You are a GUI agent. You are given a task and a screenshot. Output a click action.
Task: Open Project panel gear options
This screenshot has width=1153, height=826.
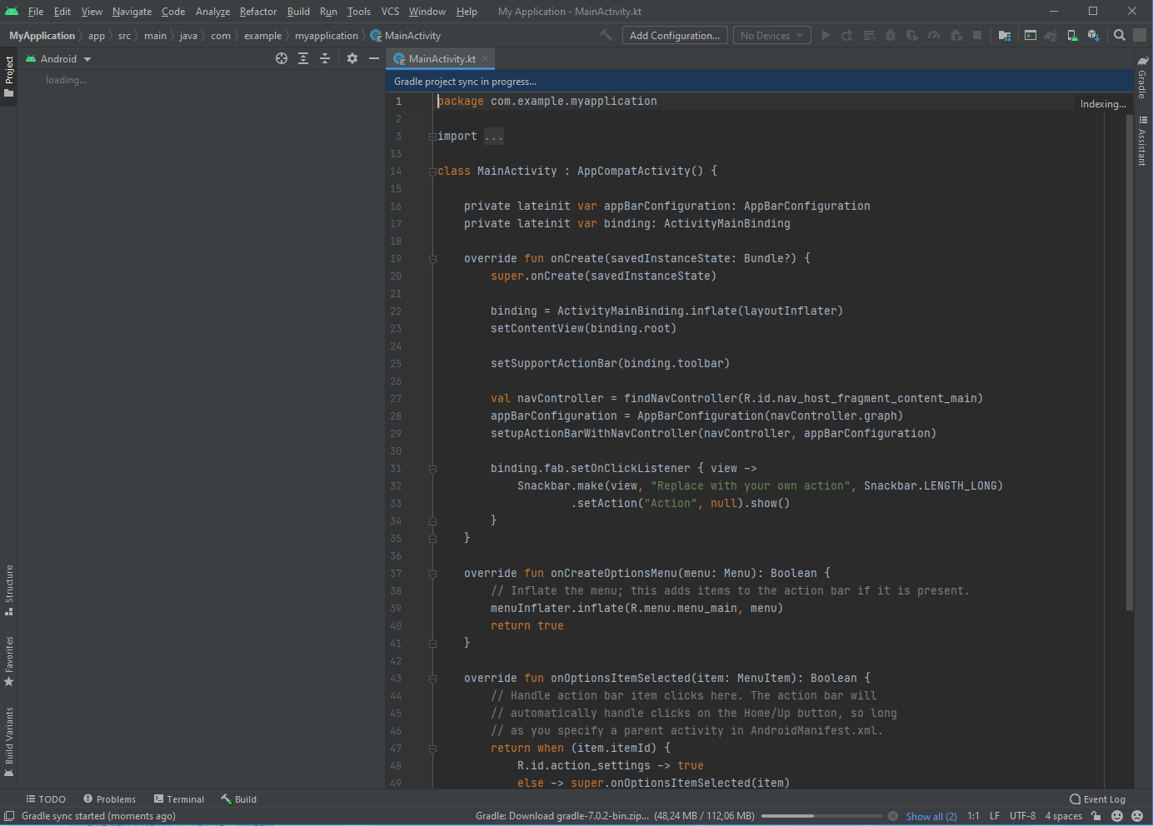tap(352, 58)
